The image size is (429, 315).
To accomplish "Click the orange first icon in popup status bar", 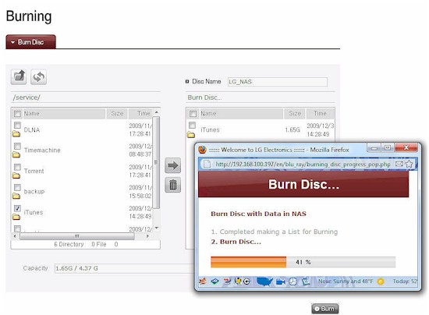I will click(203, 281).
